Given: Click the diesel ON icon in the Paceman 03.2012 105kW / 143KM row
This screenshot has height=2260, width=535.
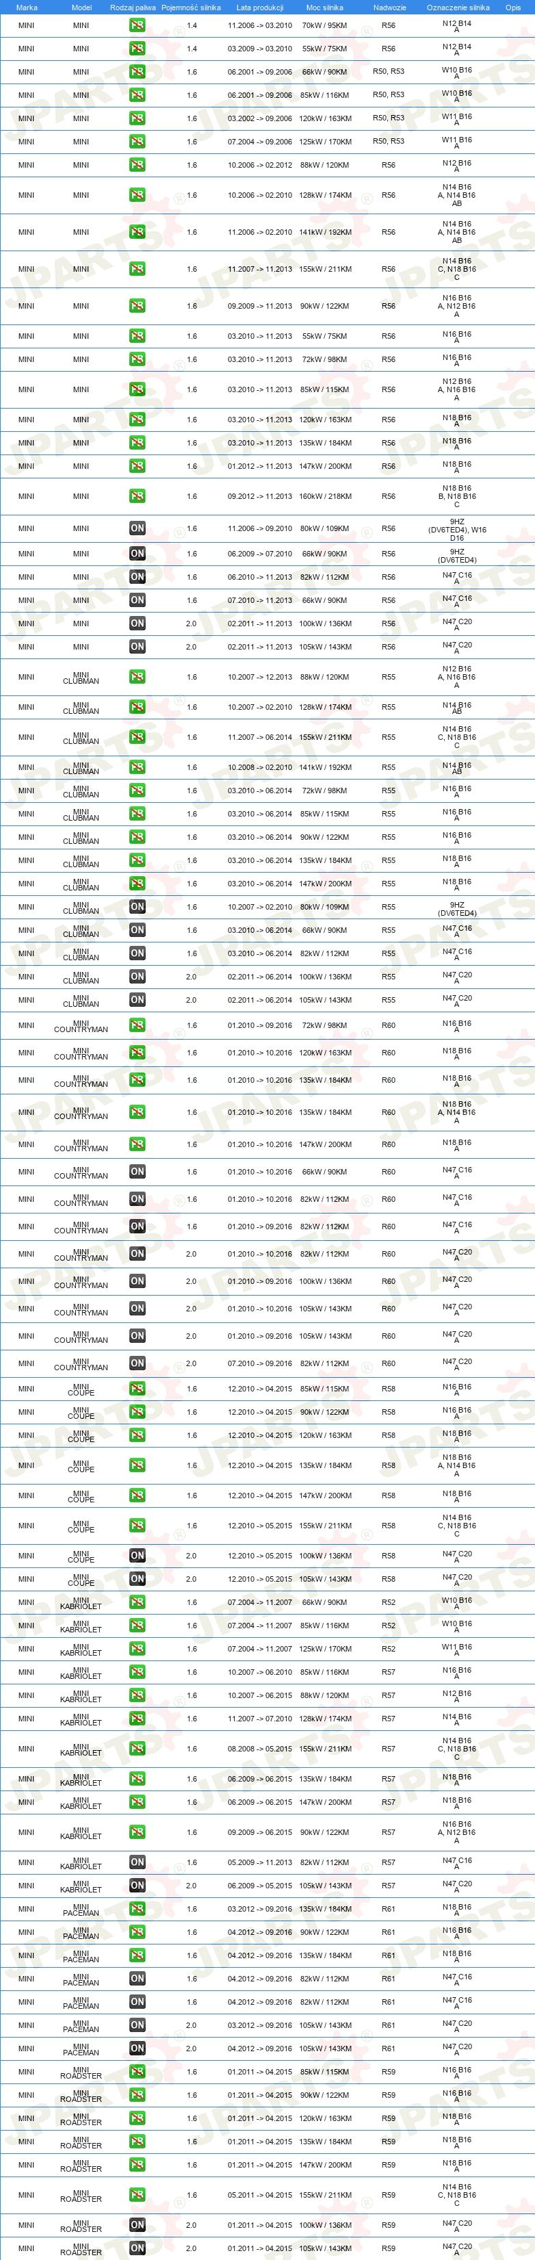Looking at the screenshot, I should point(137,2026).
